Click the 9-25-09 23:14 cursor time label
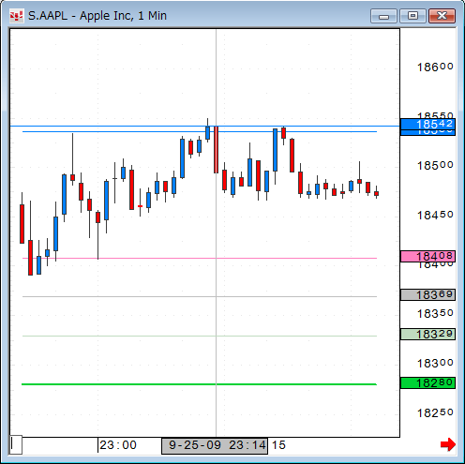 tap(215, 446)
